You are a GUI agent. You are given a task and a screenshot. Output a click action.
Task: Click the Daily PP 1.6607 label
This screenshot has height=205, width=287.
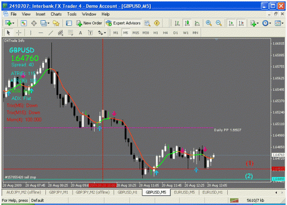coord(227,130)
